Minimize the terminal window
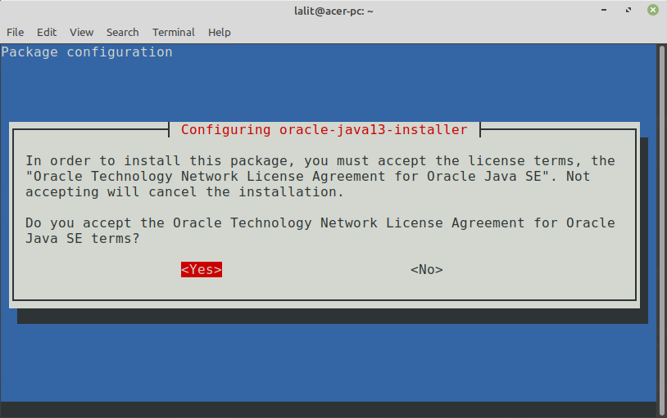 tap(604, 10)
